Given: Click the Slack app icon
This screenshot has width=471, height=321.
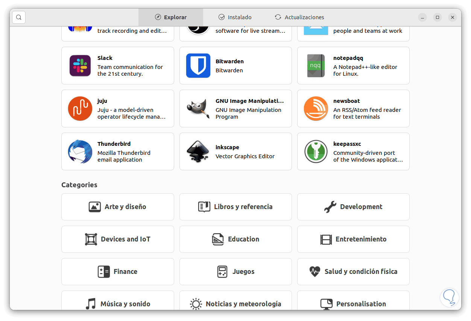Looking at the screenshot, I should pos(80,66).
